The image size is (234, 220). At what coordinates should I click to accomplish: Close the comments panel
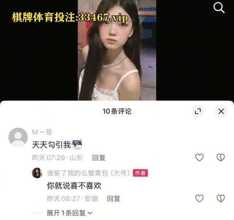pos(221,111)
